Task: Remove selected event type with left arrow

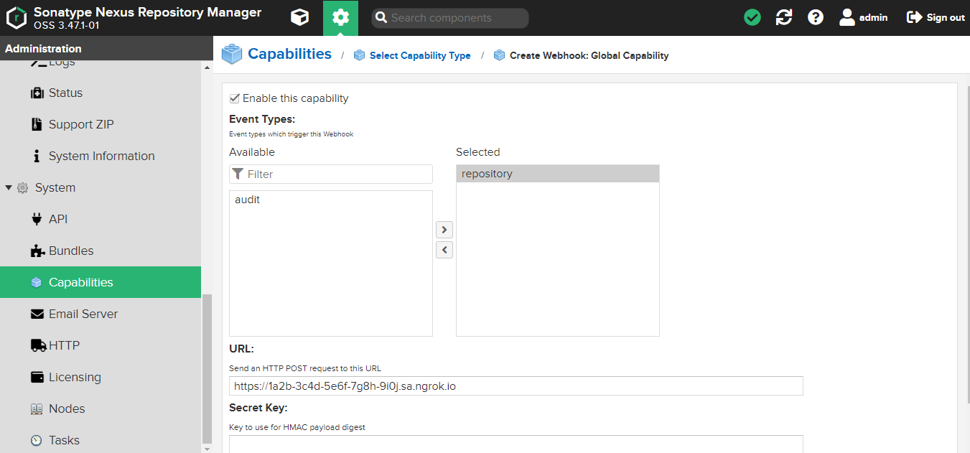Action: 444,250
